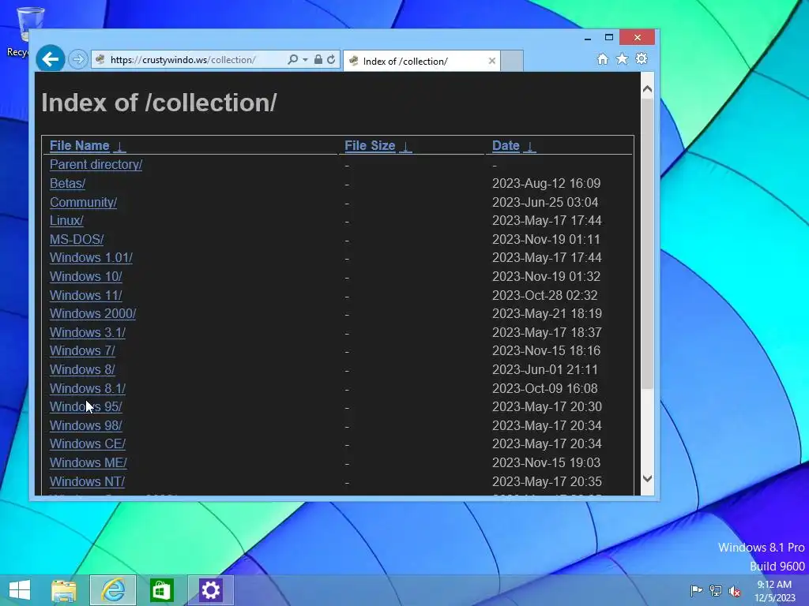Click the browser Forward arrow button
809x606 pixels.
coord(78,60)
